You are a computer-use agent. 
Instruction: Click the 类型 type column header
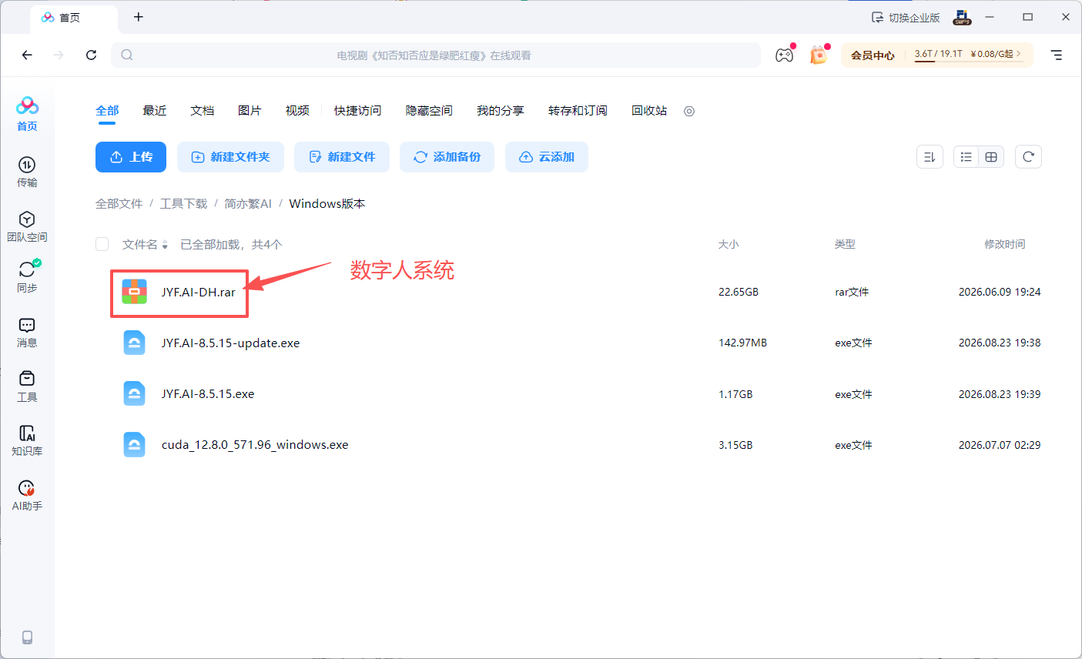click(x=845, y=244)
